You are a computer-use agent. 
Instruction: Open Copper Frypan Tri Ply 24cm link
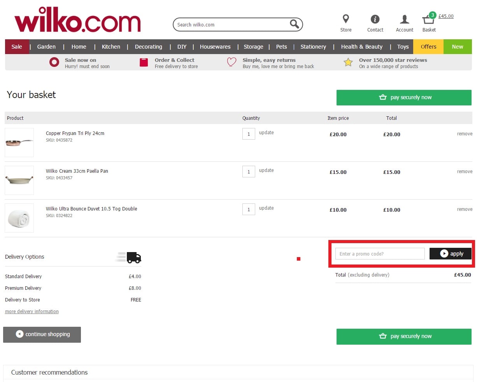coord(75,133)
